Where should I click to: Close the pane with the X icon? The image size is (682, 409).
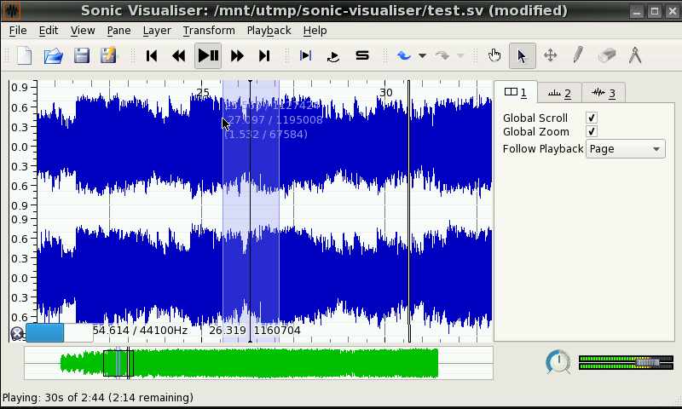click(17, 334)
